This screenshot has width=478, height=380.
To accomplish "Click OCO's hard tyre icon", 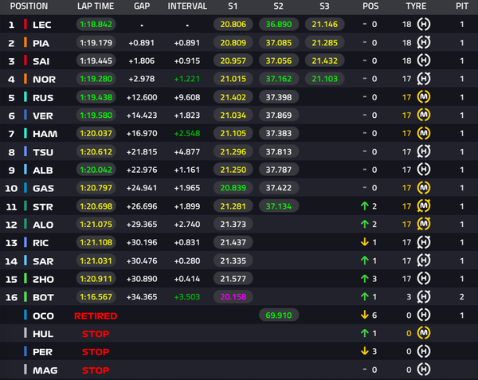I will (x=424, y=315).
